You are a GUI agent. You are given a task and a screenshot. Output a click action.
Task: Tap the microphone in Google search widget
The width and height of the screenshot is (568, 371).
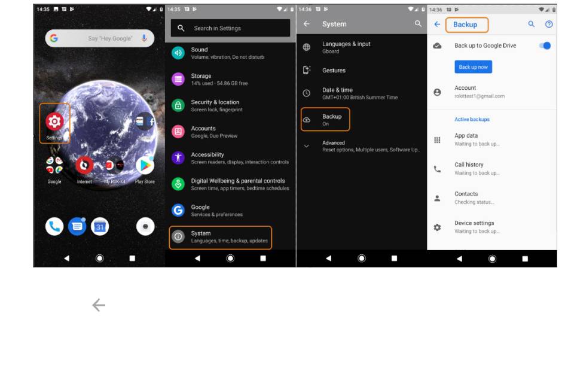144,38
